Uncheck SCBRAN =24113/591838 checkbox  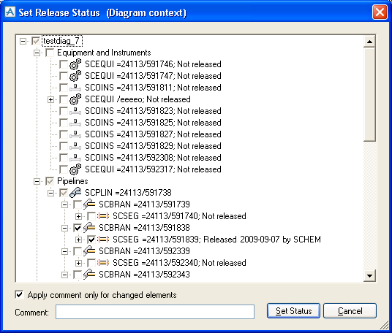(x=78, y=228)
